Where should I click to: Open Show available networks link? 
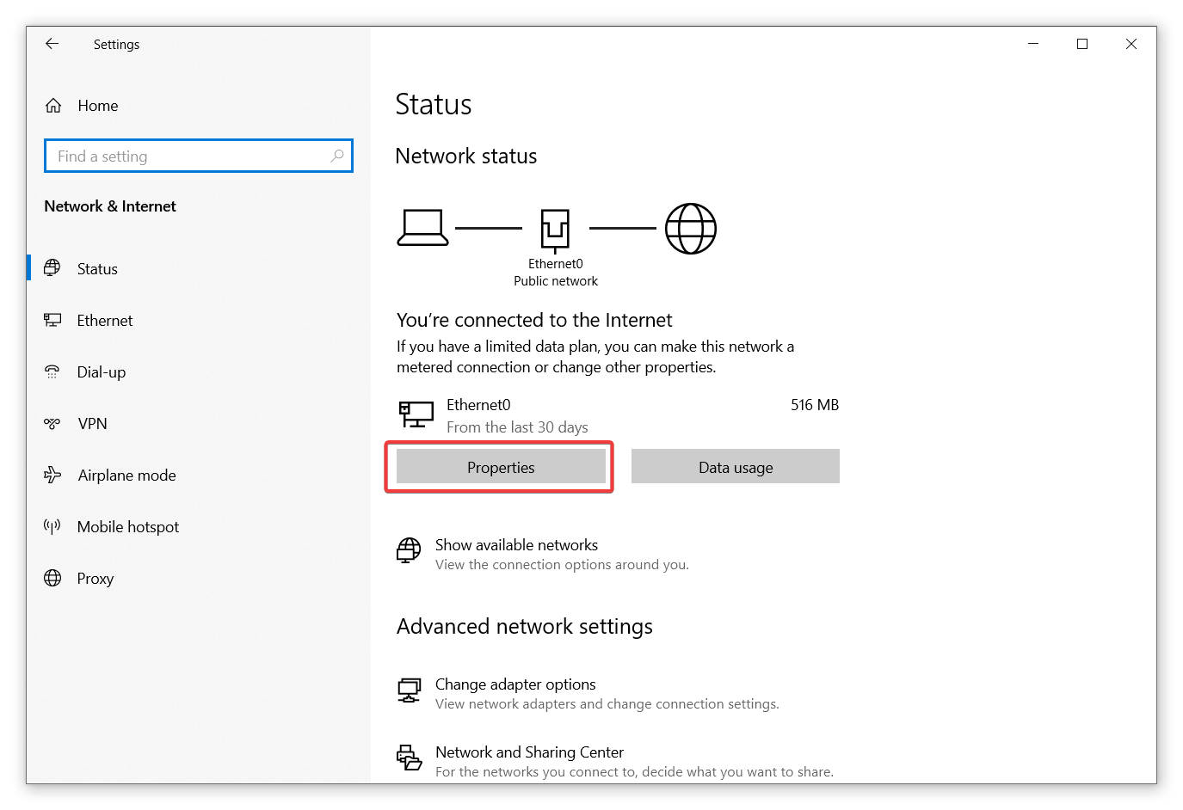(516, 545)
